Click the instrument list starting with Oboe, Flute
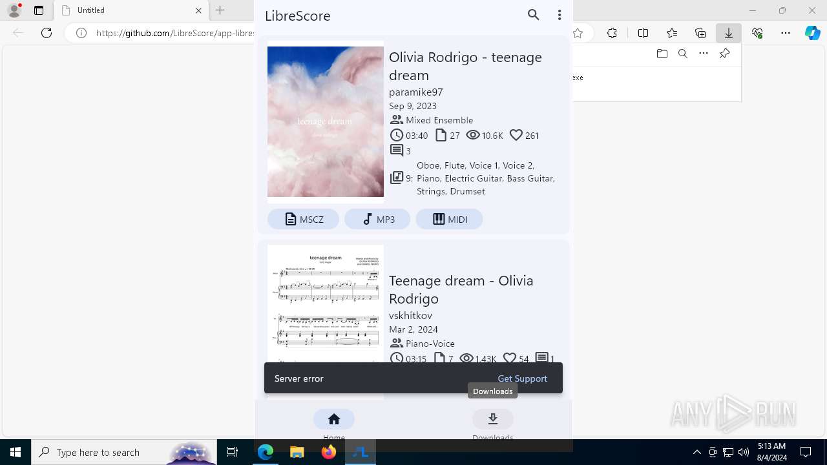The image size is (827, 465). 486,178
